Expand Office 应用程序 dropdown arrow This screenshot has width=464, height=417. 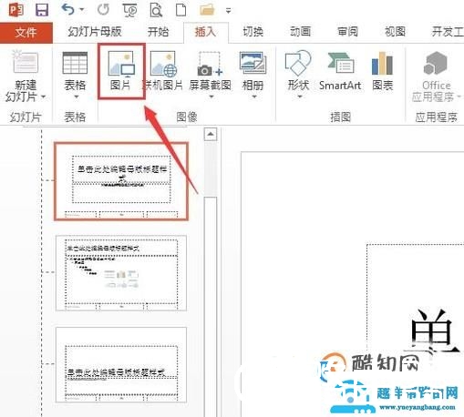pyautogui.click(x=459, y=97)
